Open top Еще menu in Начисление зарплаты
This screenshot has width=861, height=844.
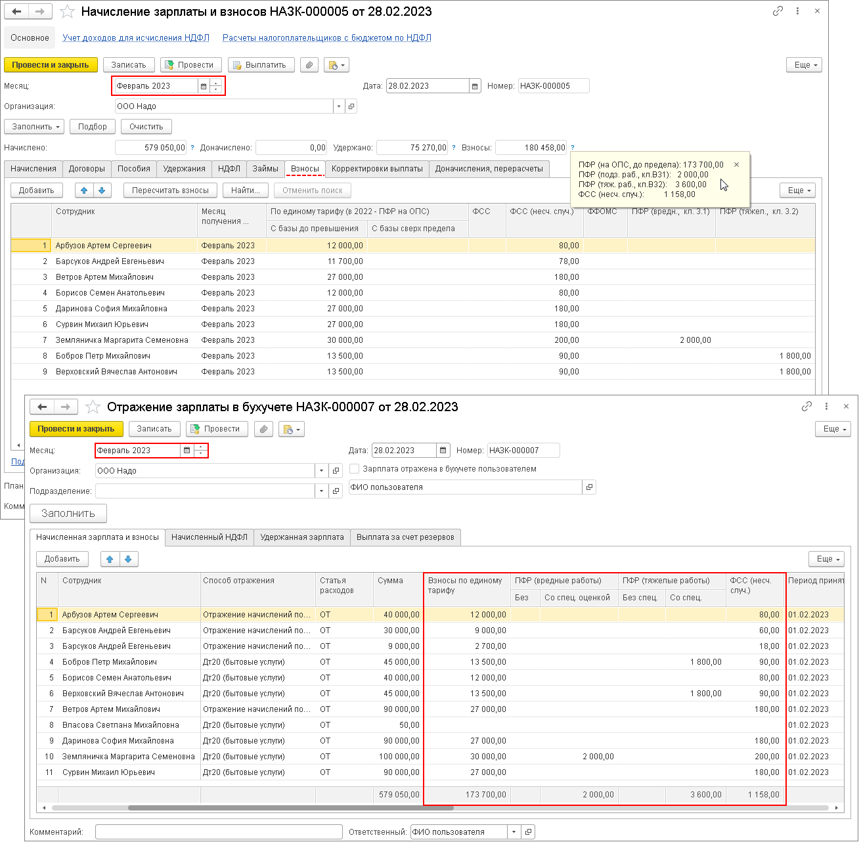coord(805,65)
